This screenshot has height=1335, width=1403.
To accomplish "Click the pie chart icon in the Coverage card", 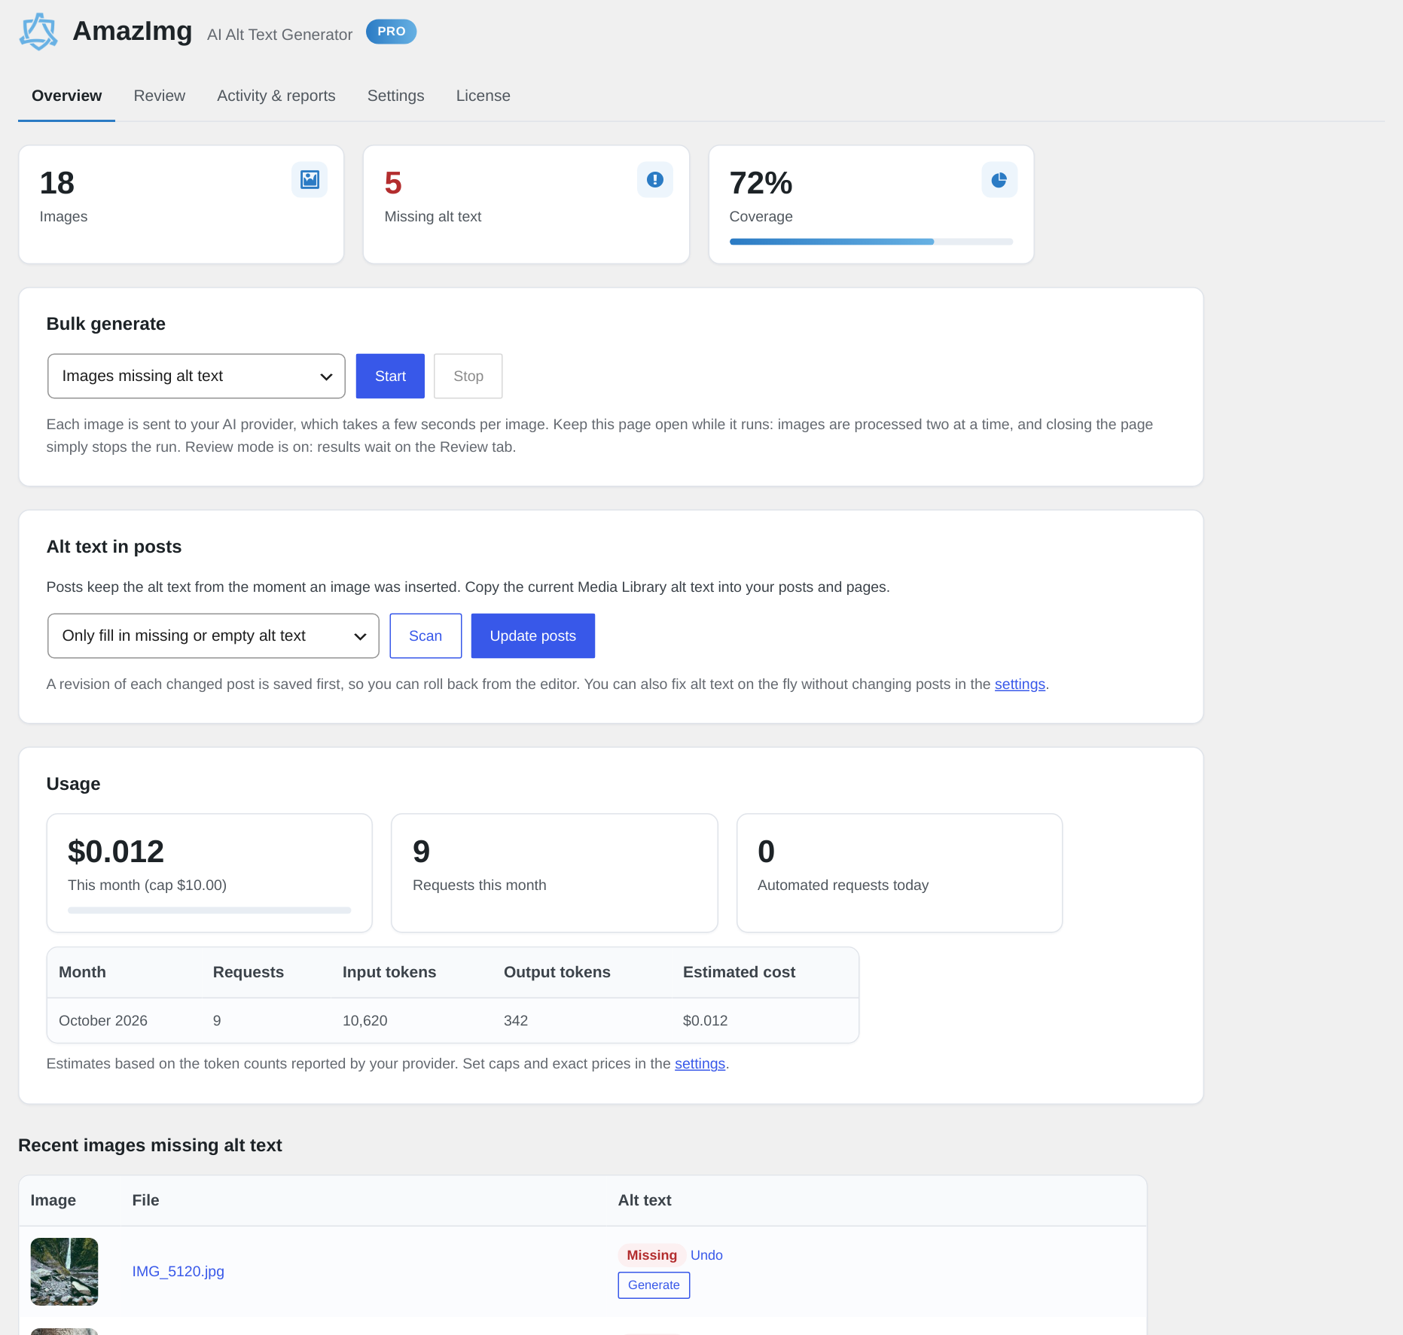I will click(x=999, y=180).
